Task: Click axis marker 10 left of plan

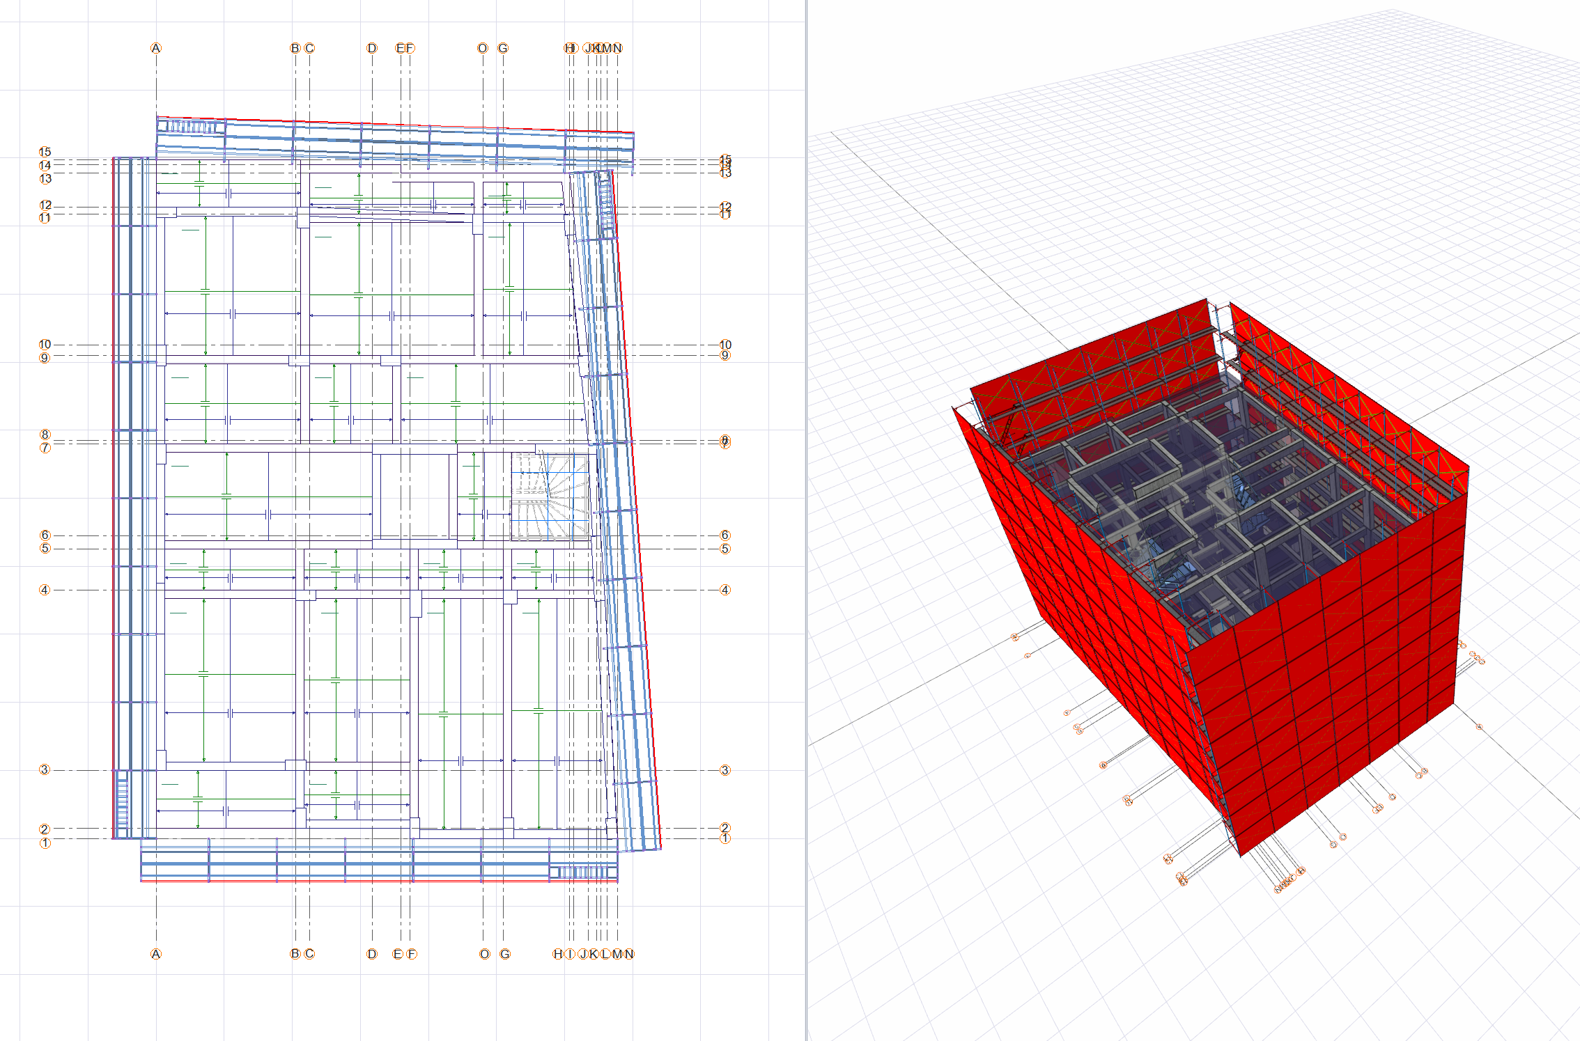Action: pyautogui.click(x=45, y=345)
